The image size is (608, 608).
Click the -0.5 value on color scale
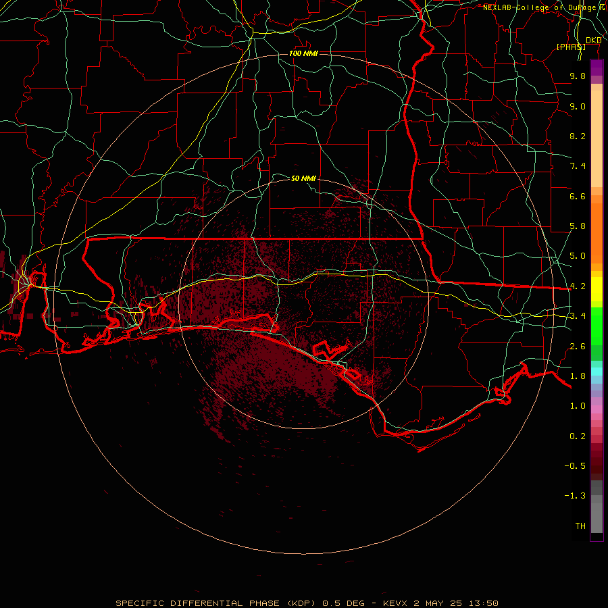(575, 466)
